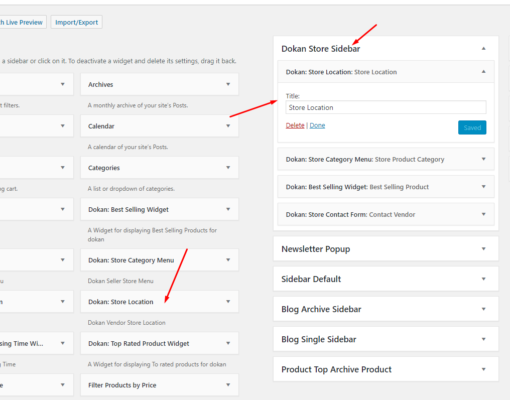This screenshot has width=510, height=400.
Task: Expand Dokan: Store Contact Form widget arrow
Action: [484, 214]
